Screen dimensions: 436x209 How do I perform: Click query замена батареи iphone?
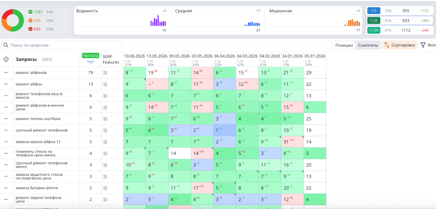[37, 188]
